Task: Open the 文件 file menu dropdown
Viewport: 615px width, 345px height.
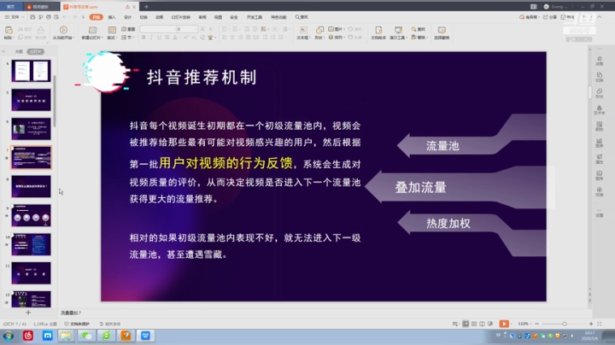Action: tap(15, 17)
